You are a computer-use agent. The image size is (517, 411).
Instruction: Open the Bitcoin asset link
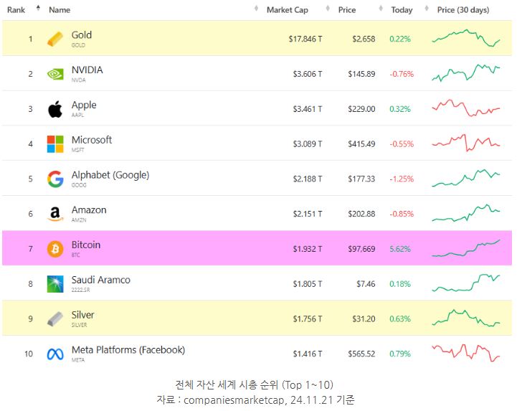tap(86, 245)
